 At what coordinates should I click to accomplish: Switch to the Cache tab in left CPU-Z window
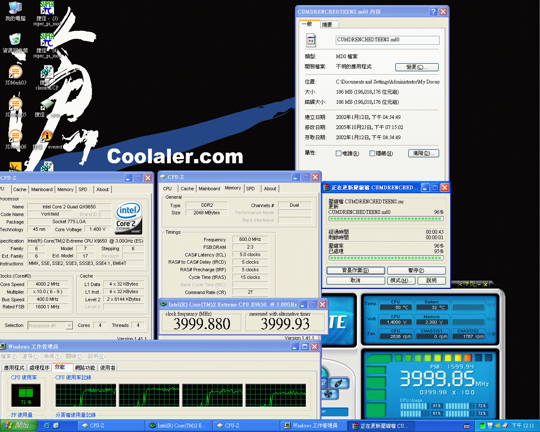coord(19,189)
